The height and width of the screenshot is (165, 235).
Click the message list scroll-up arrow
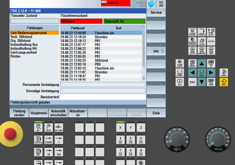click(144, 27)
